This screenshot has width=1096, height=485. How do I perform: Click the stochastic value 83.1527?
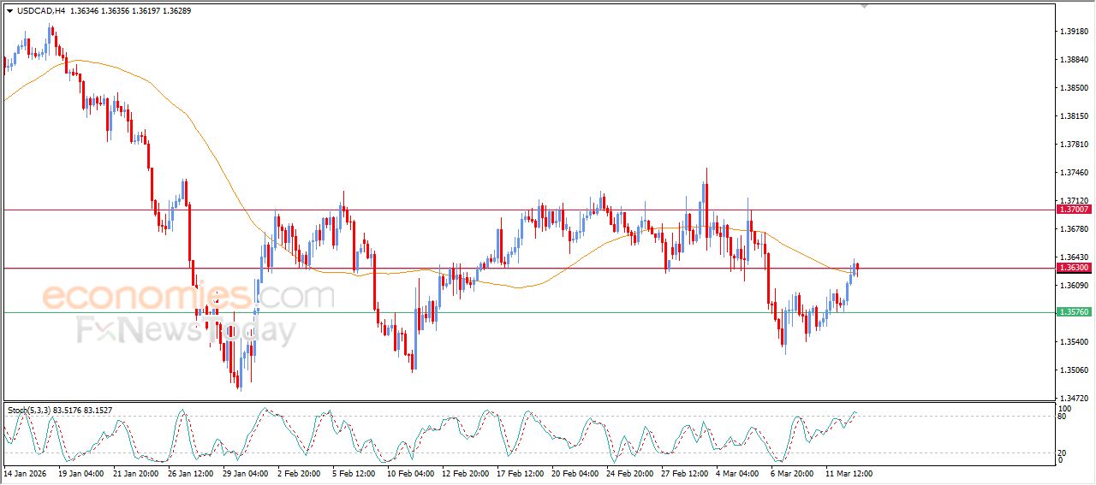[98, 411]
